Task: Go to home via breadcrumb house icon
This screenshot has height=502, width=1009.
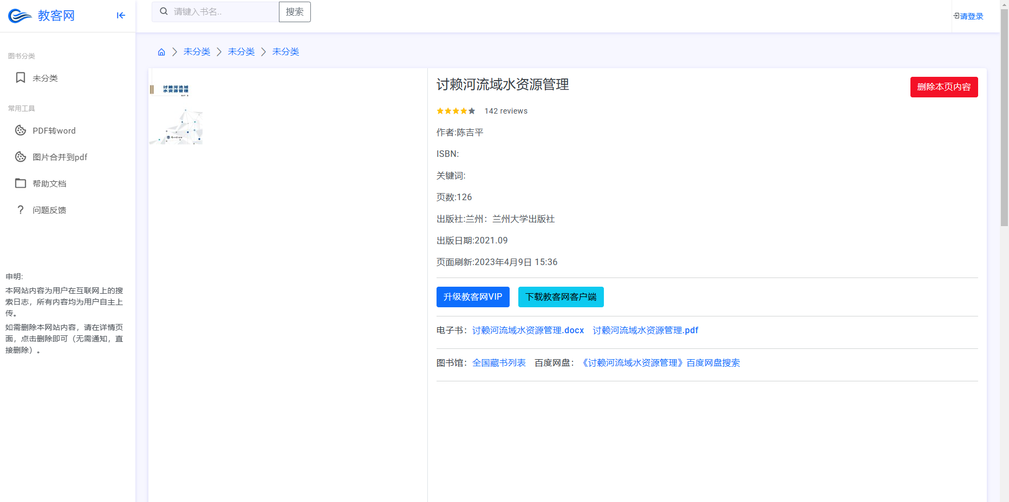Action: click(x=161, y=52)
